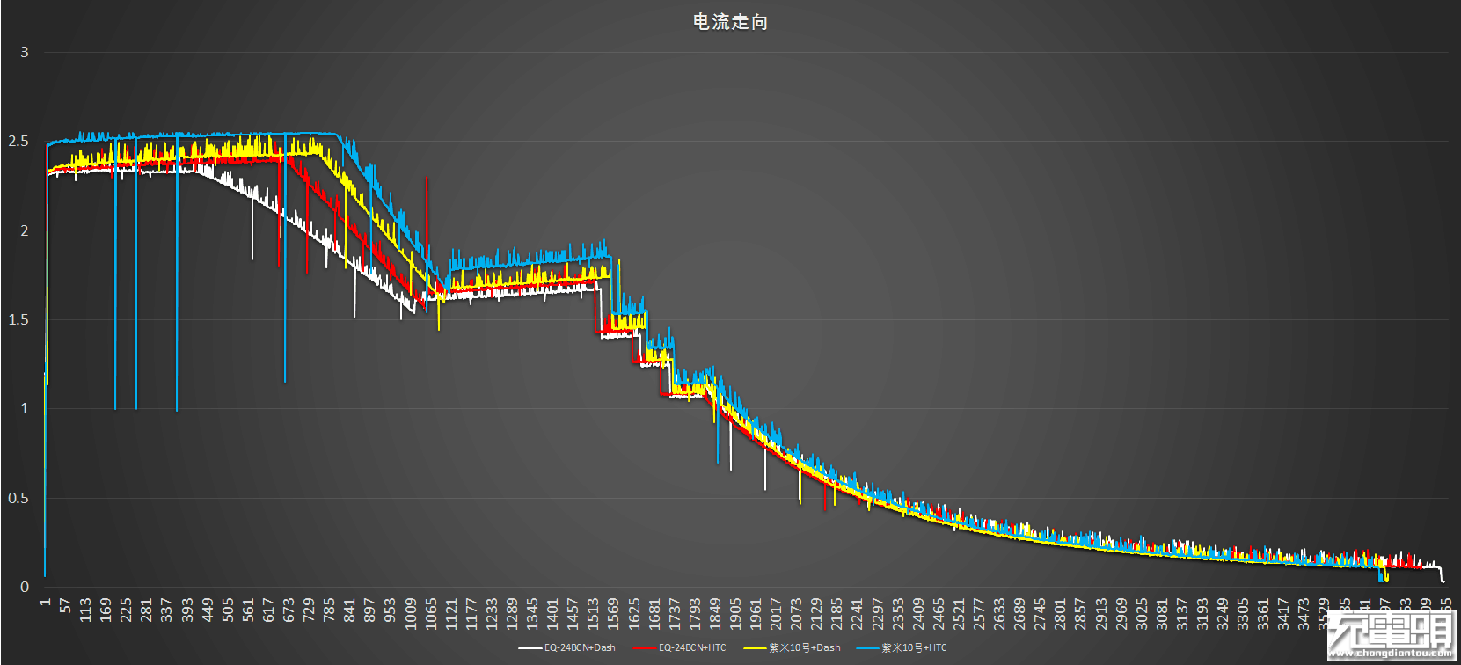This screenshot has height=665, width=1461.
Task: Click the x-axis label "1009"
Action: [411, 613]
